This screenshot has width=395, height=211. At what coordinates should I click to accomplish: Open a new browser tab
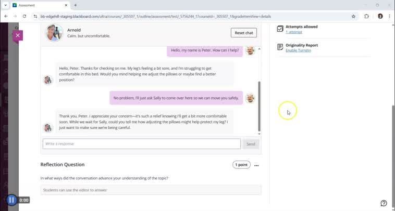[x=76, y=5]
